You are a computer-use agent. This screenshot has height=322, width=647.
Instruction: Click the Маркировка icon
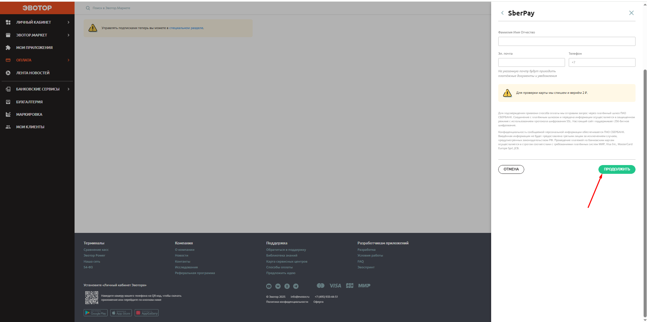pyautogui.click(x=8, y=114)
